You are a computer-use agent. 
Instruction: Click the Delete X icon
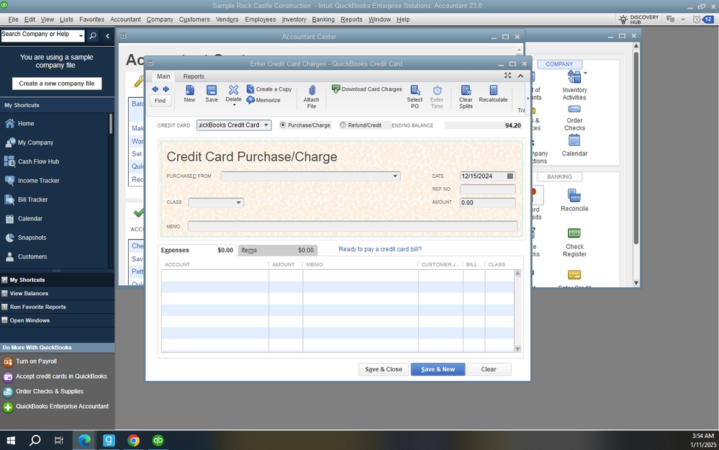point(233,90)
